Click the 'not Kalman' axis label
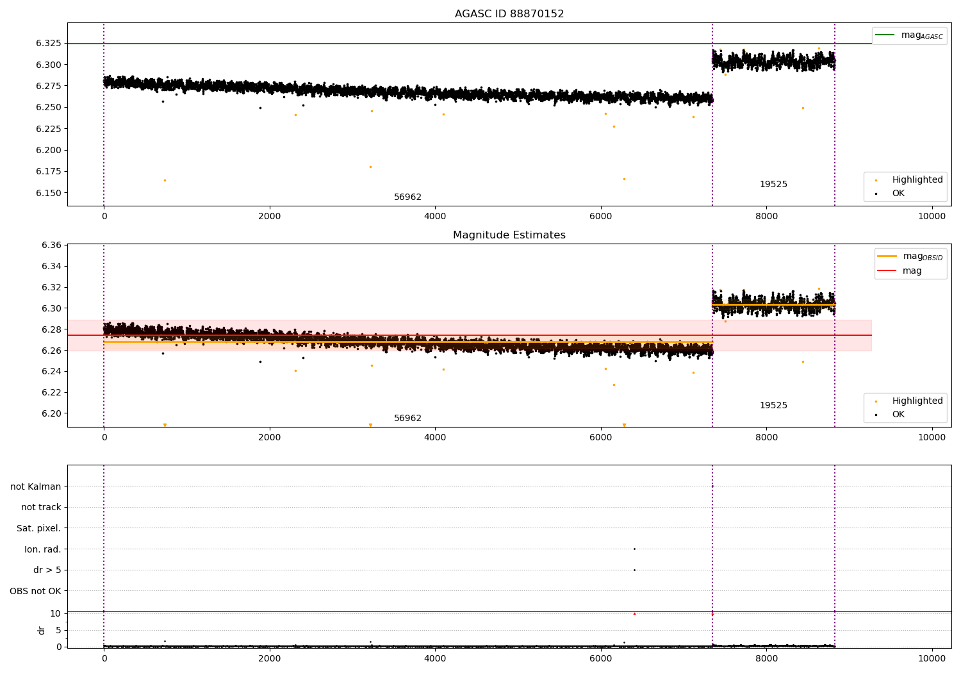The image size is (961, 673). 36,486
